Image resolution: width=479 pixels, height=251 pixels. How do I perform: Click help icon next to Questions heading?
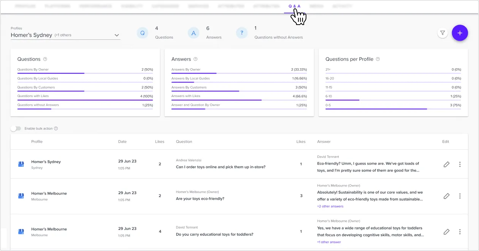click(45, 59)
